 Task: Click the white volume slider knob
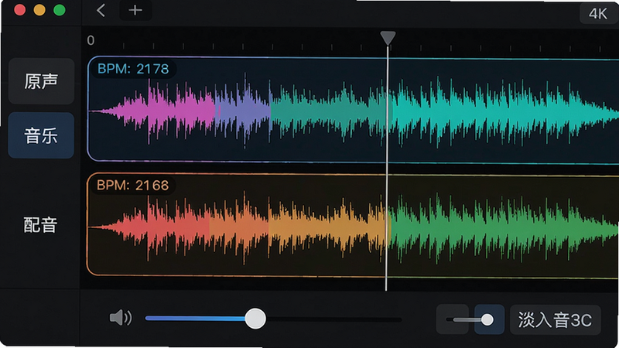[x=255, y=319]
